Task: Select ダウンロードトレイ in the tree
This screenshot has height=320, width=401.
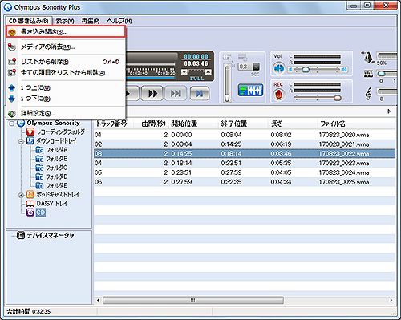Action: point(56,141)
